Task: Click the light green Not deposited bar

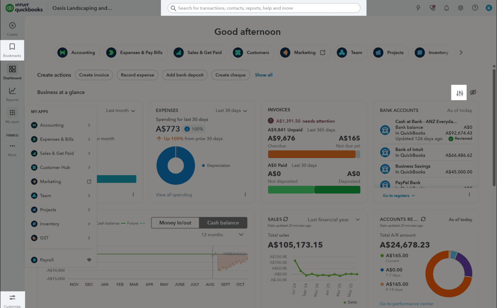Action: (x=291, y=190)
